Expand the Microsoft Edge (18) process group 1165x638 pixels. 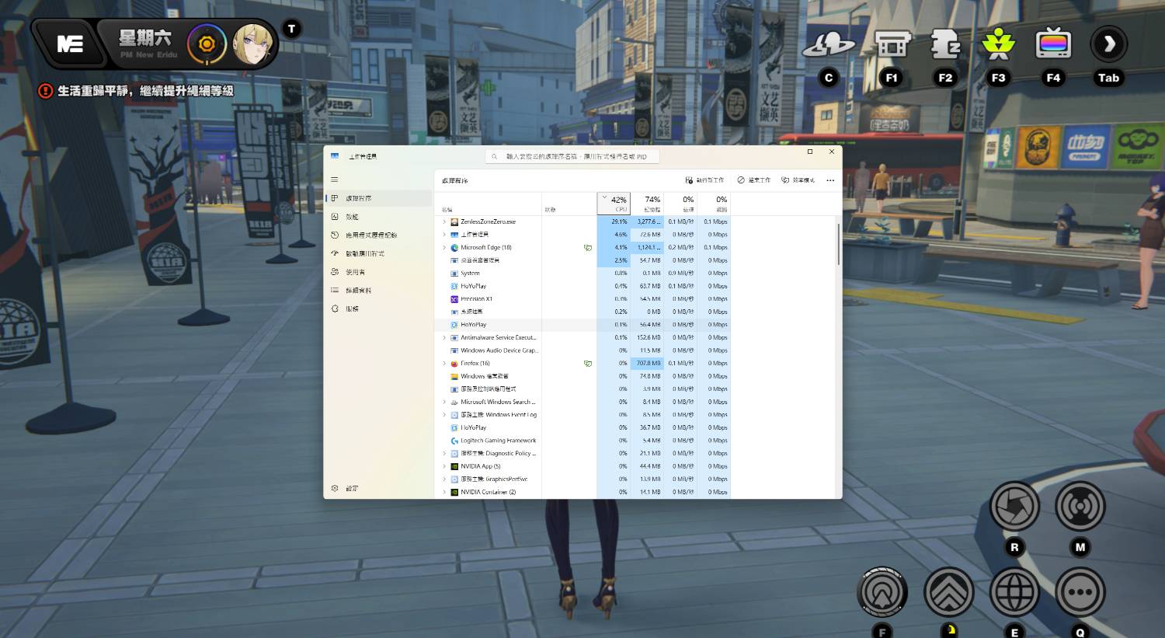[444, 247]
